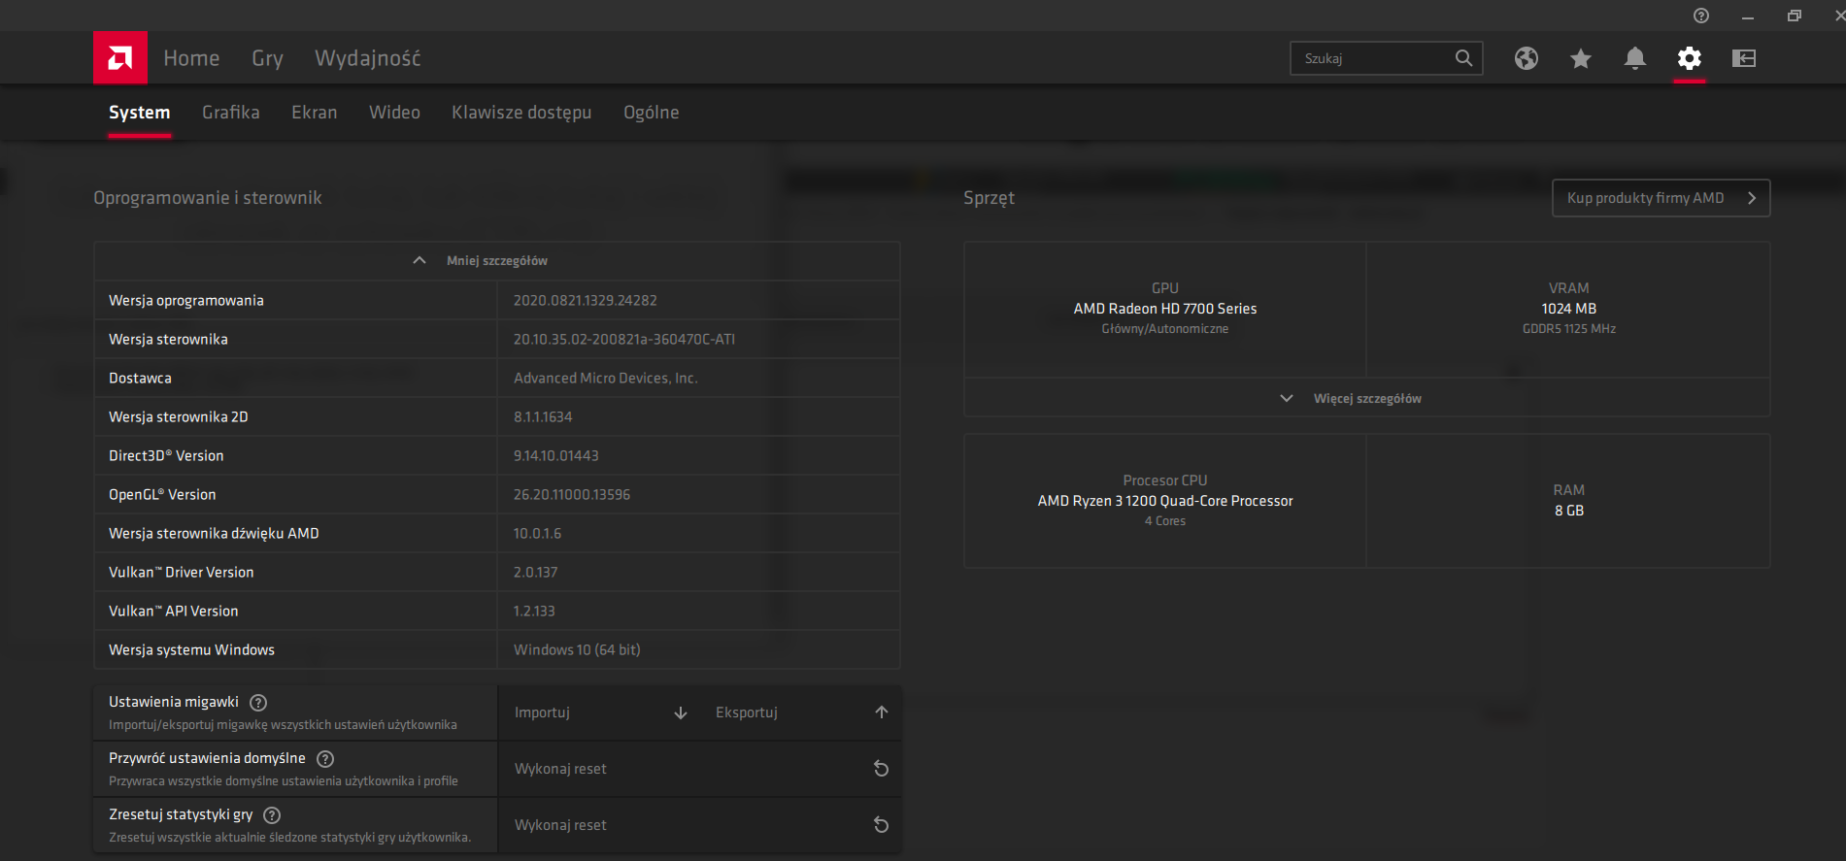
Task: Click the Sprzęt section heading
Action: pyautogui.click(x=989, y=198)
